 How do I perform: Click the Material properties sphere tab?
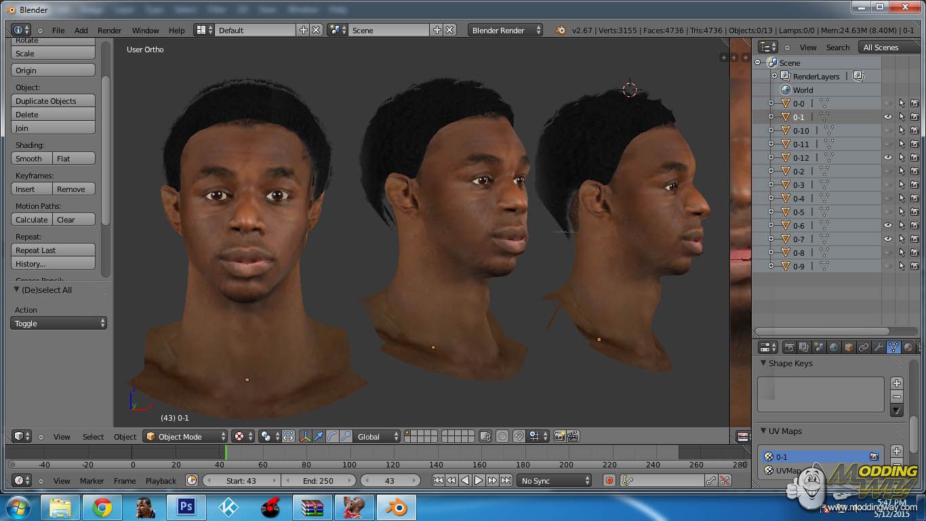coord(908,347)
